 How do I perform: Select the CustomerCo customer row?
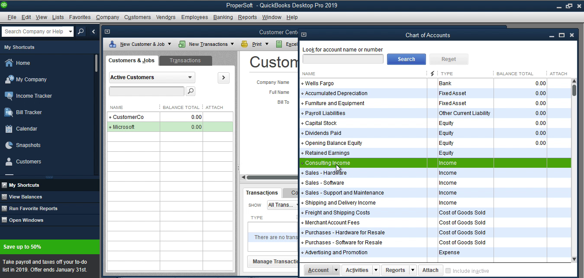(170, 117)
